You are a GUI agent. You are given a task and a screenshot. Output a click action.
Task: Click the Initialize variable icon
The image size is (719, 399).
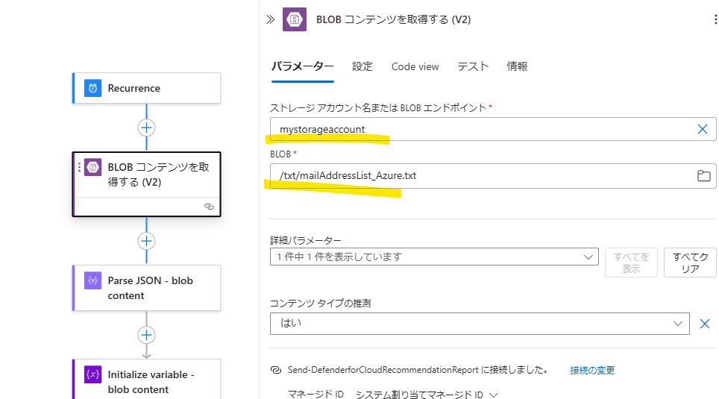coord(92,374)
